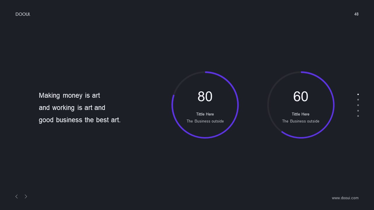Viewport: 374px width, 210px height.
Task: Click Tittle Here under the 60
Action: pyautogui.click(x=301, y=114)
